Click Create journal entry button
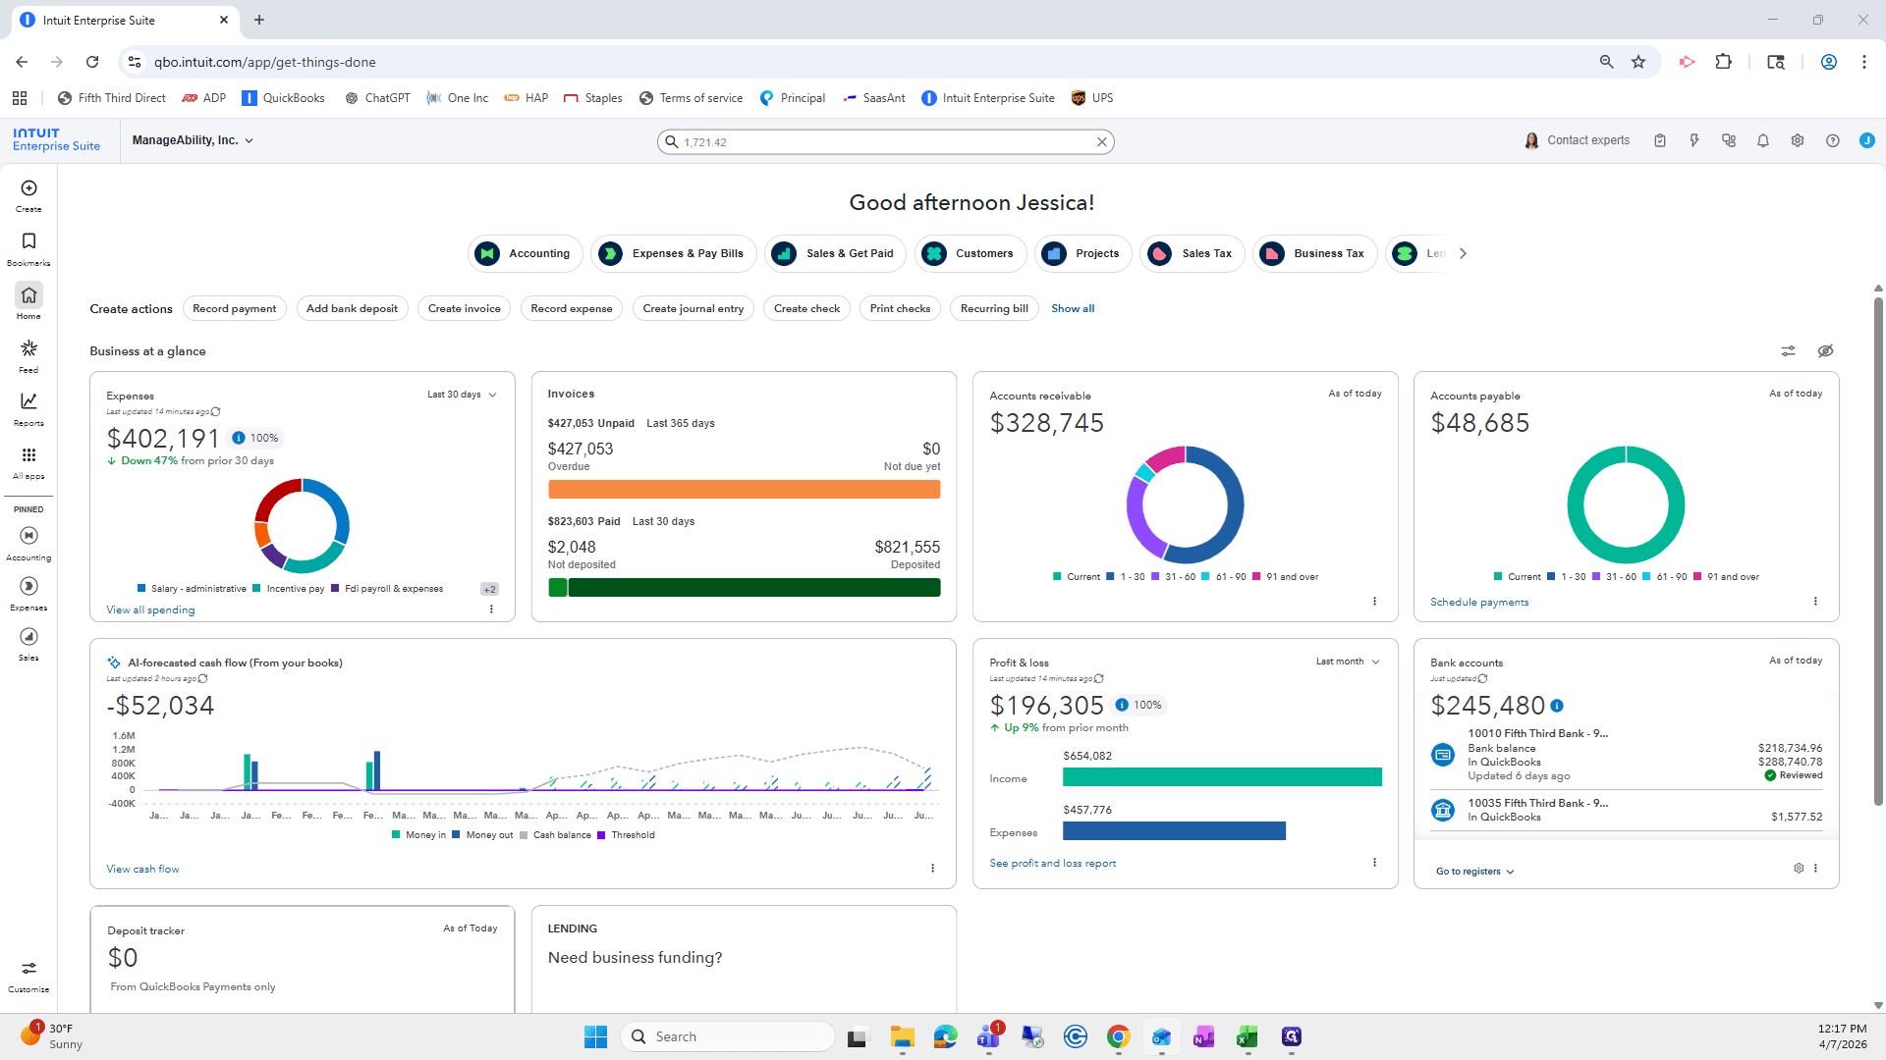 pos(693,308)
